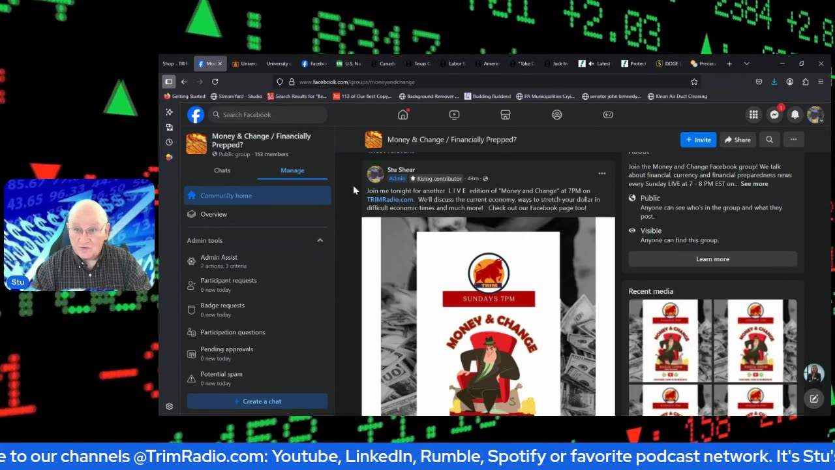Viewport: 835px width, 470px height.
Task: Open StreamYard - Studio bookmark
Action: pos(236,97)
